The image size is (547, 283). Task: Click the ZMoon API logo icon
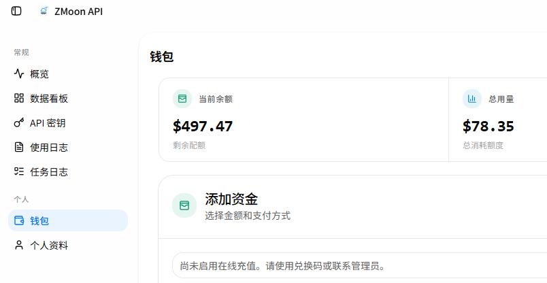(x=44, y=11)
